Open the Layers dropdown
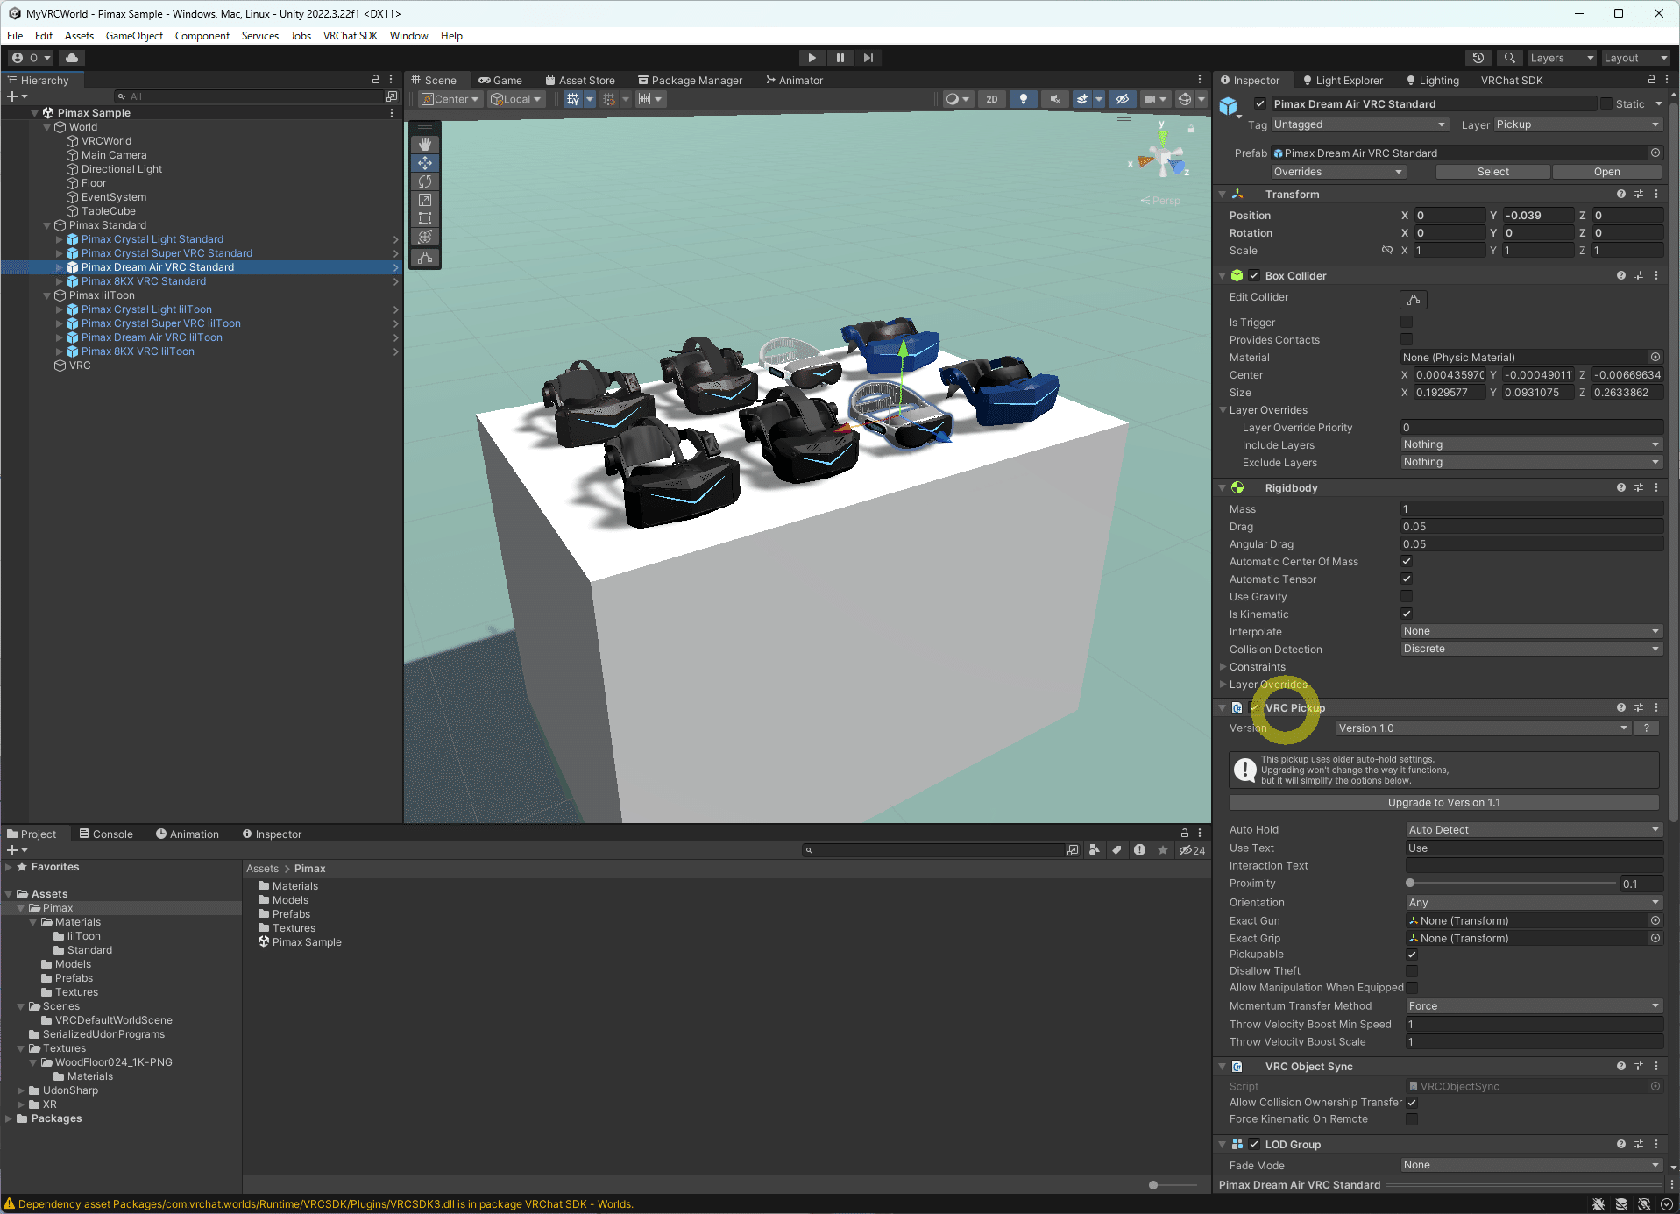The height and width of the screenshot is (1214, 1680). point(1562,58)
